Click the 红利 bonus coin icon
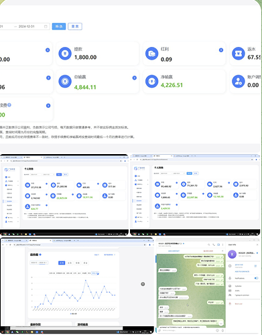 (151, 54)
